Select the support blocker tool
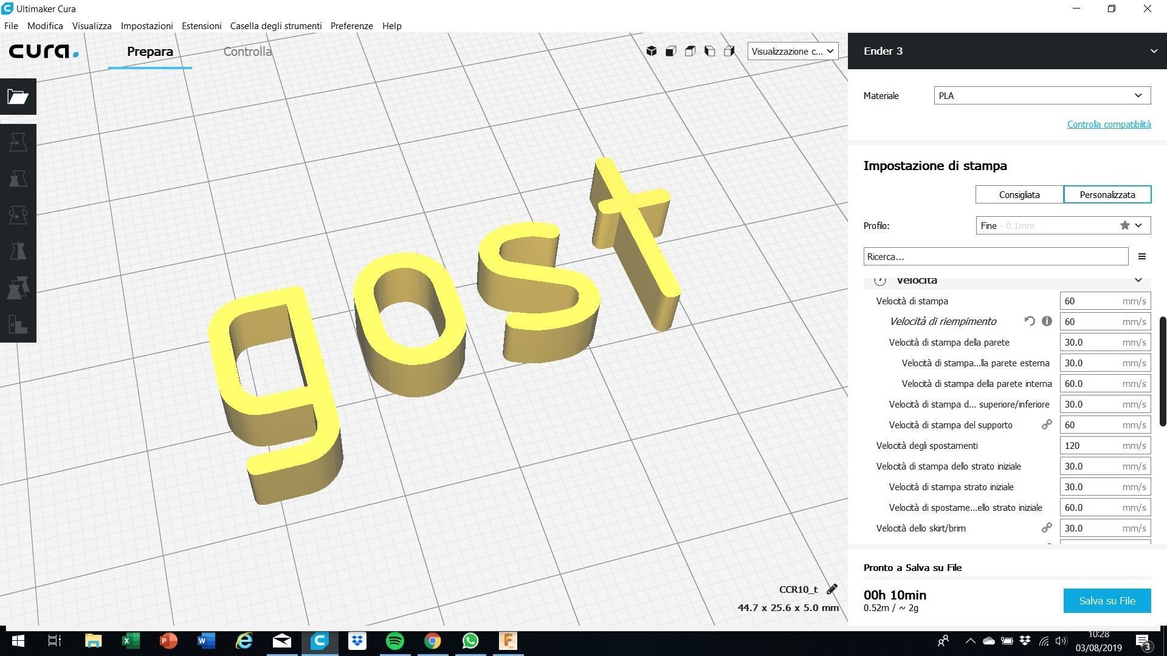This screenshot has width=1167, height=656. coord(18,324)
